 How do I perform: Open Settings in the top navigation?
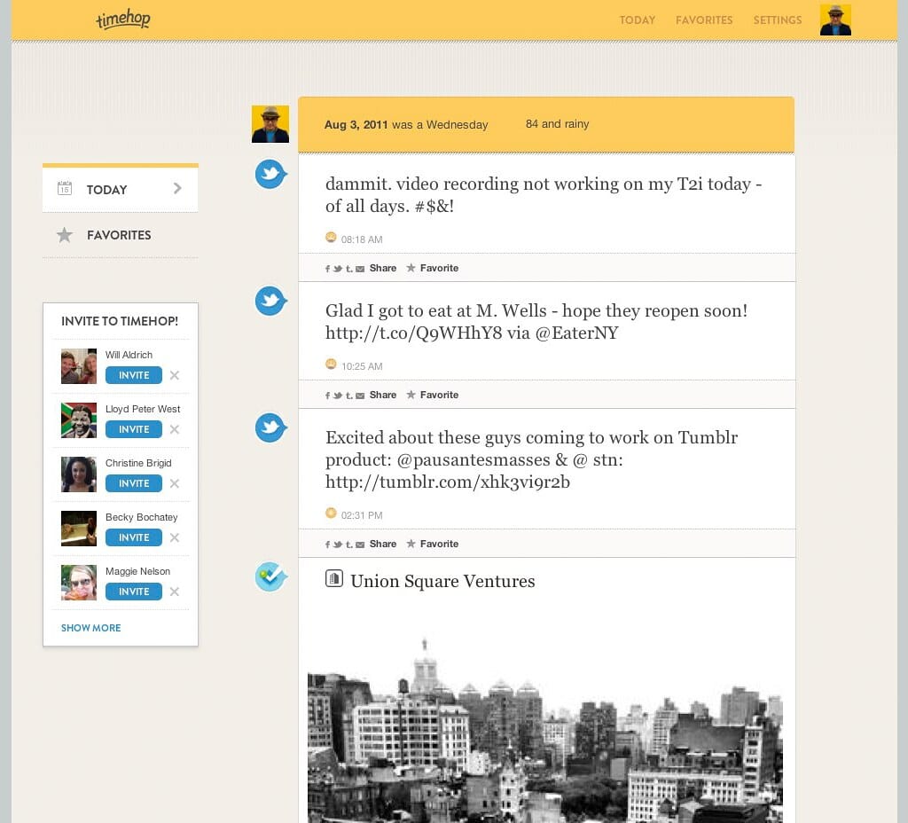[x=777, y=20]
